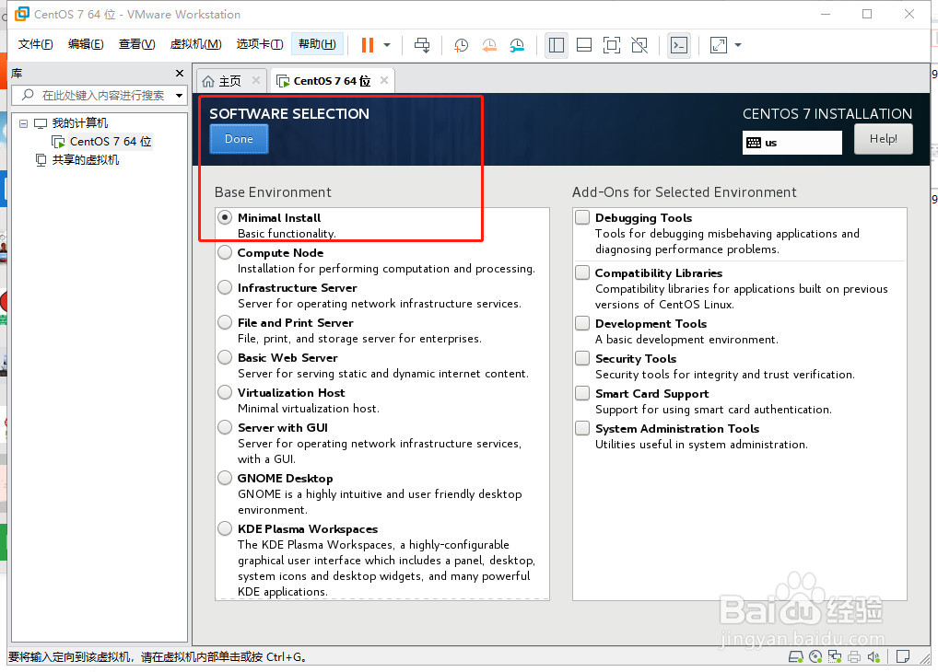
Task: Select the Virtualization Host radio button
Action: click(x=225, y=393)
